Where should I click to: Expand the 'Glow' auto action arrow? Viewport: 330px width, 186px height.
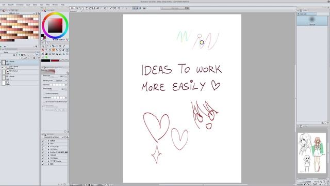(48, 144)
